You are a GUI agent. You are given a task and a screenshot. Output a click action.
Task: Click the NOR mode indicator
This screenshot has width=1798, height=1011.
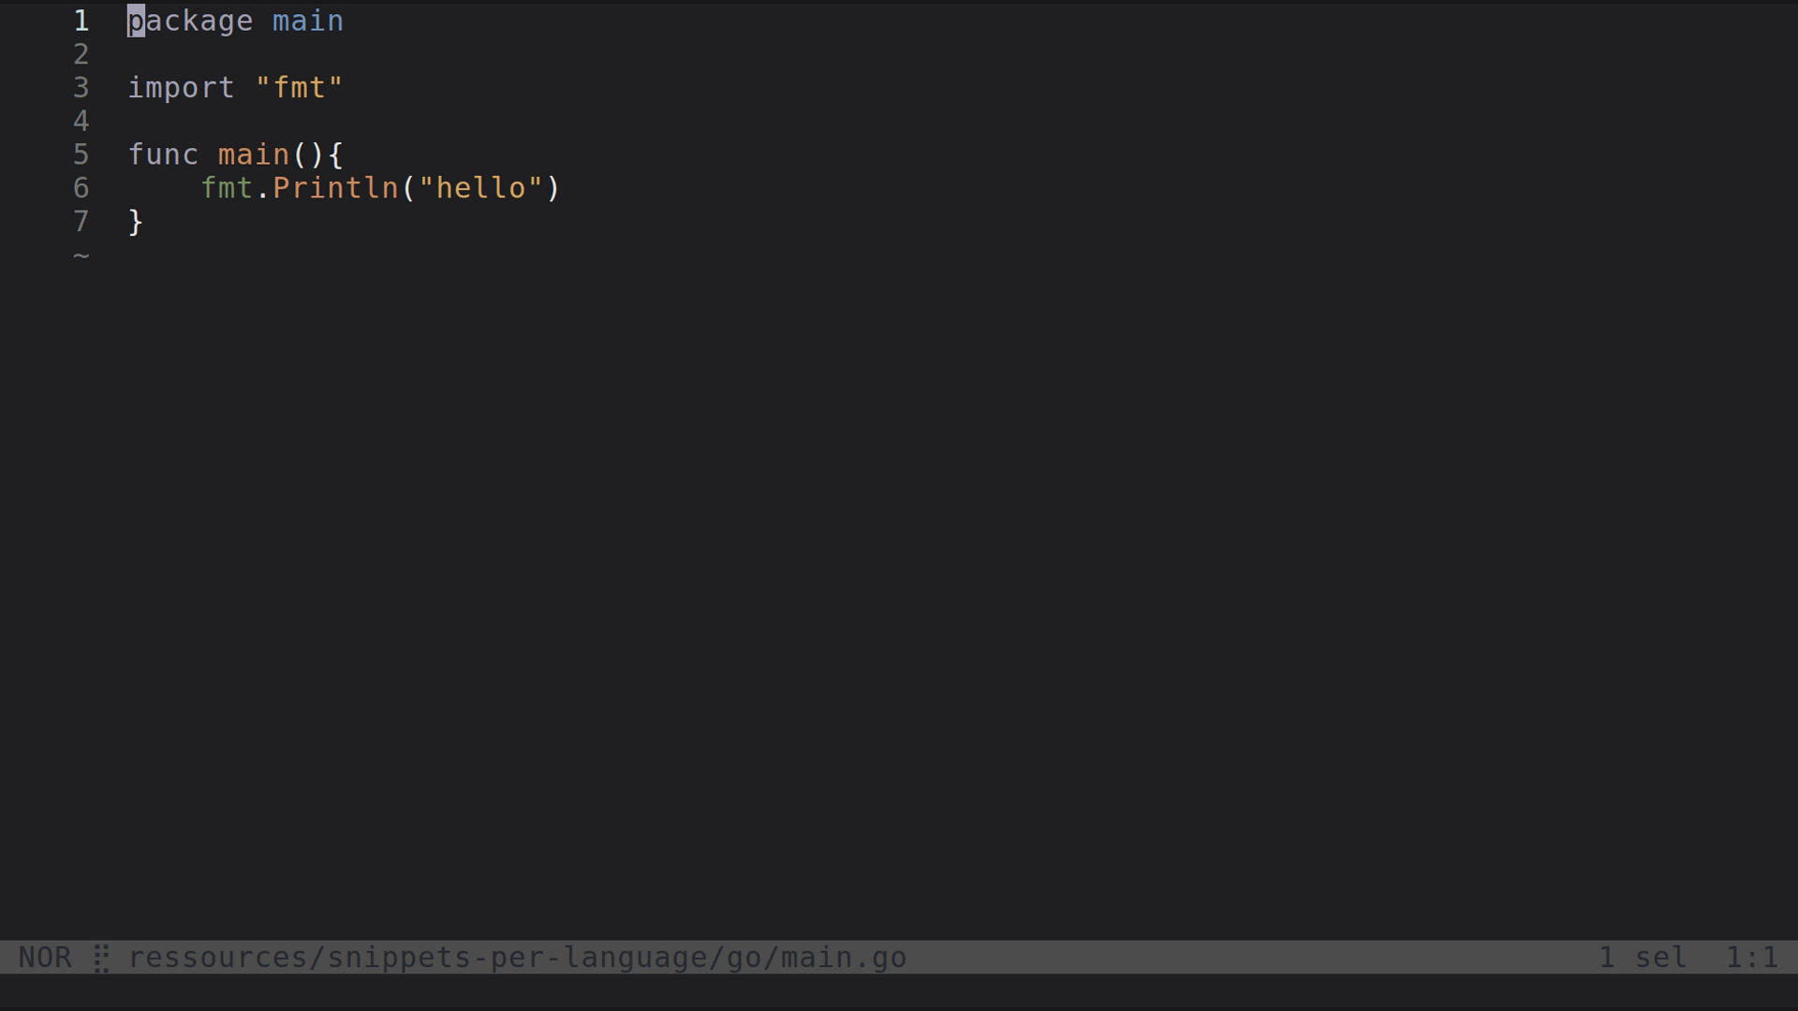[45, 958]
